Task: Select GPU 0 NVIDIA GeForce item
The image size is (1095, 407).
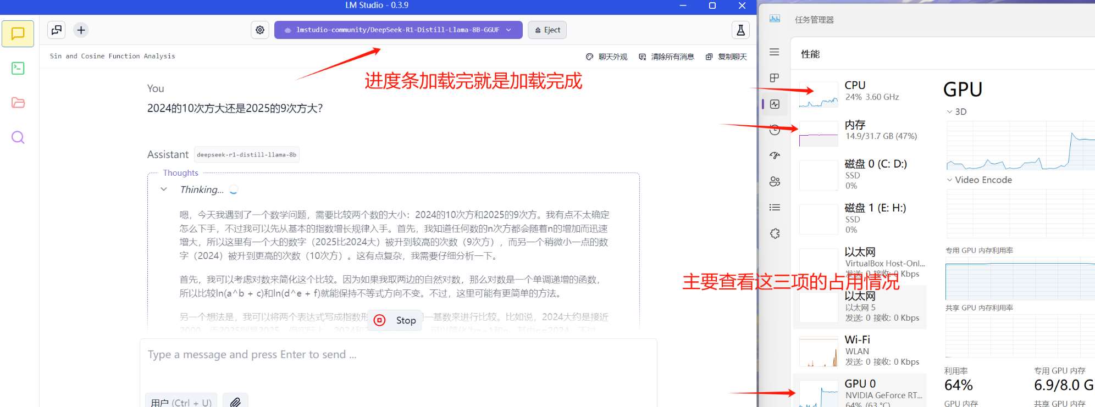Action: 860,391
